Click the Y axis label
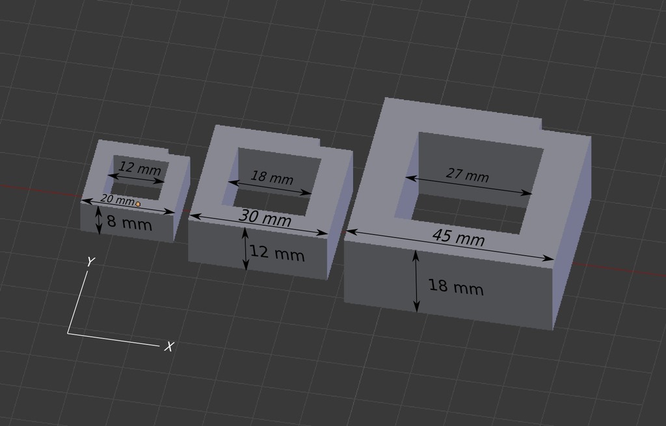The image size is (666, 426). point(90,261)
